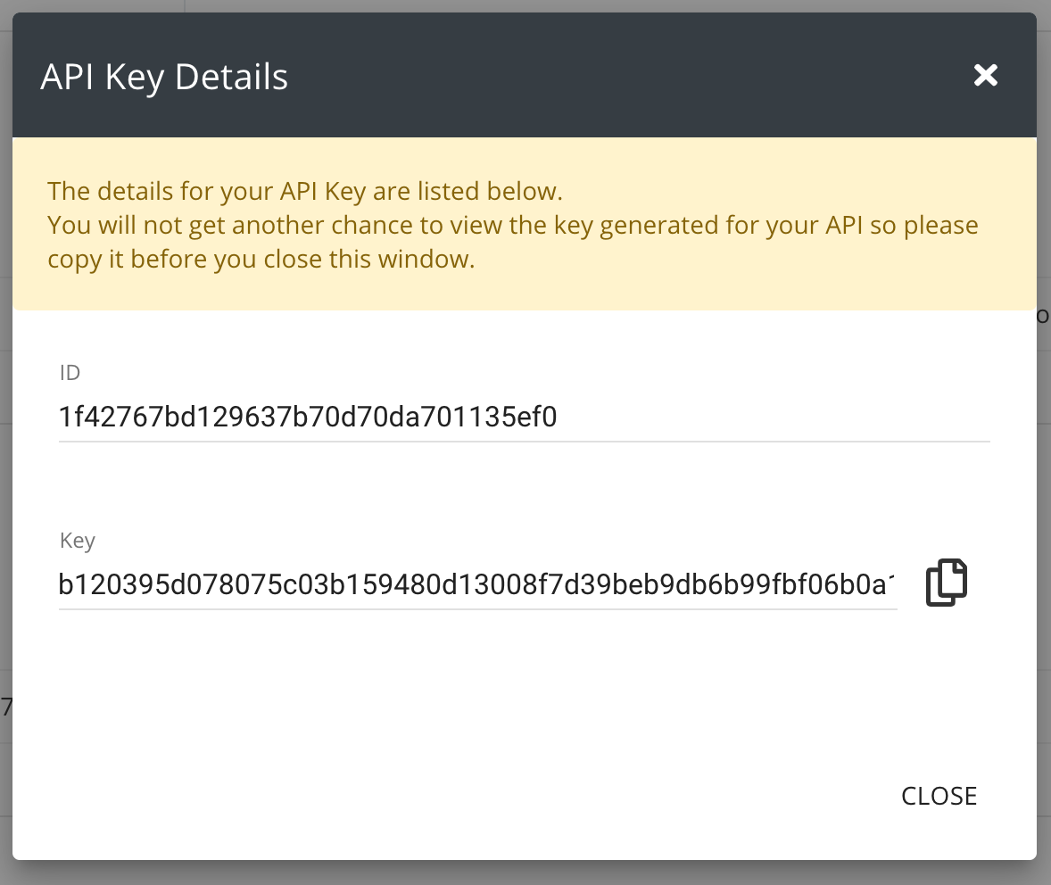Click the underline beneath the ID field
The width and height of the screenshot is (1051, 885).
524,441
